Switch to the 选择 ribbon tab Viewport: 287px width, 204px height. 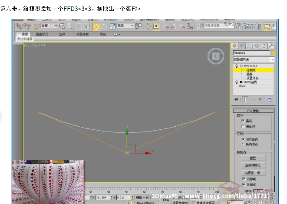pos(62,34)
